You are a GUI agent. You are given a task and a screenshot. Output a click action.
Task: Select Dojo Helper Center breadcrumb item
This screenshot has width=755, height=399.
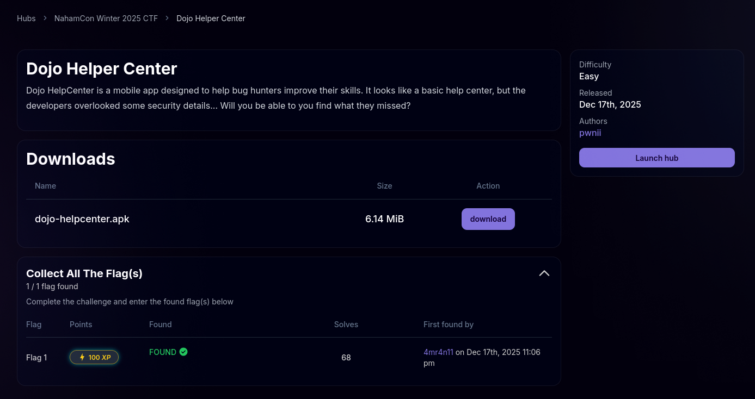(x=211, y=18)
